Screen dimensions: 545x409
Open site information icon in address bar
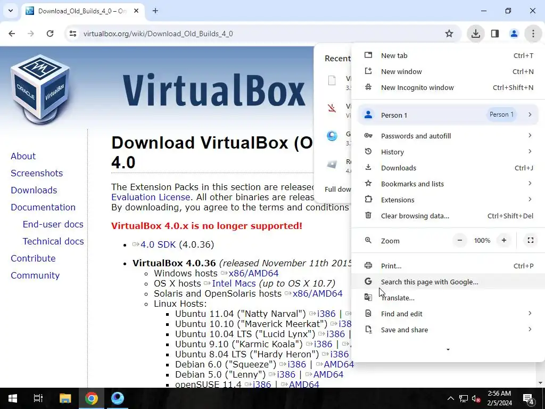pyautogui.click(x=73, y=34)
